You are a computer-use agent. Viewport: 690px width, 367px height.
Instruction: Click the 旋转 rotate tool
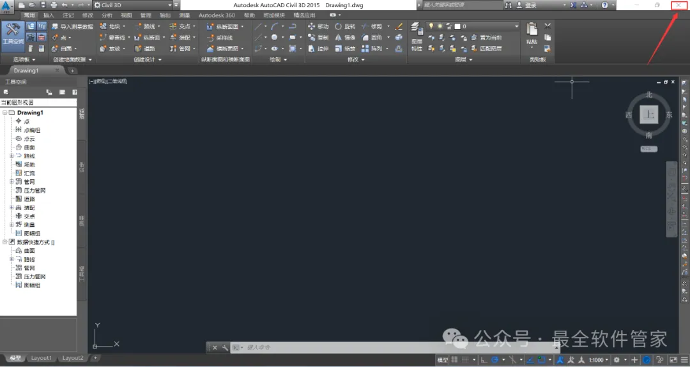[345, 26]
